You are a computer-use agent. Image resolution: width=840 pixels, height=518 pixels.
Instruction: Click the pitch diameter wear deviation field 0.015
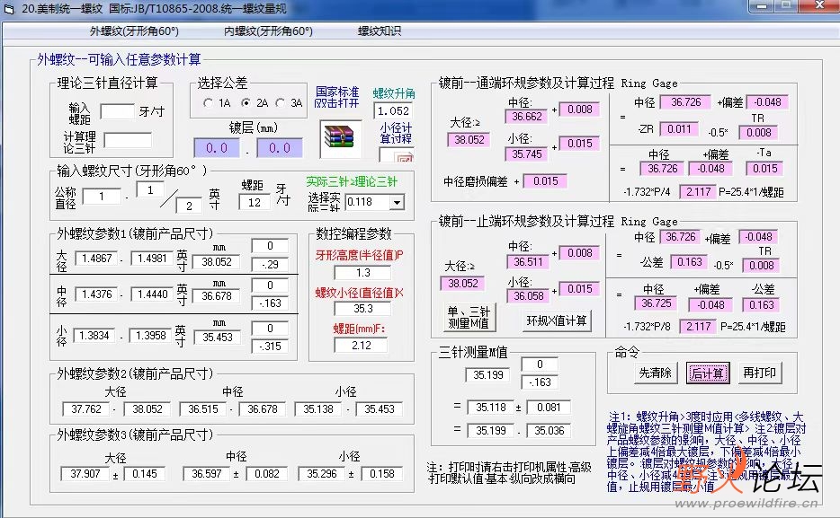coord(545,181)
